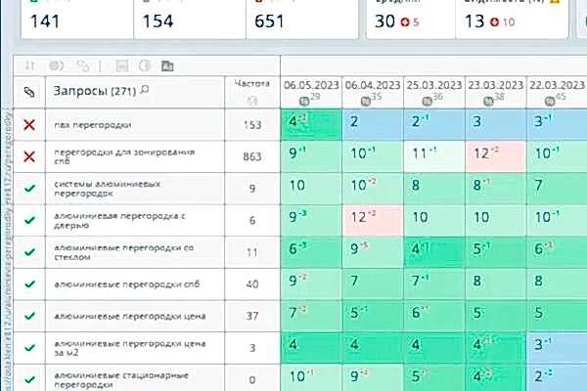
Task: Click green check beside системы алюминиевых перегородок
Action: (x=29, y=189)
